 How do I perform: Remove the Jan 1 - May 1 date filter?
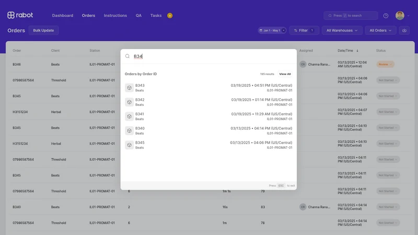point(283,30)
